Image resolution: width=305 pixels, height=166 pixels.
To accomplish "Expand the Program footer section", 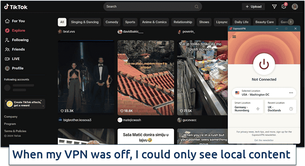I will click(x=10, y=124).
